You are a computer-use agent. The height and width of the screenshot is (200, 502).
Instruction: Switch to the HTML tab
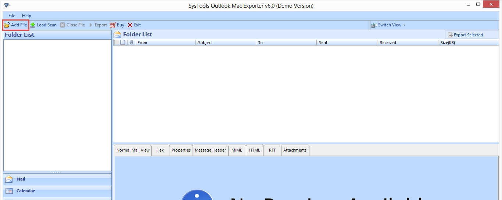255,150
